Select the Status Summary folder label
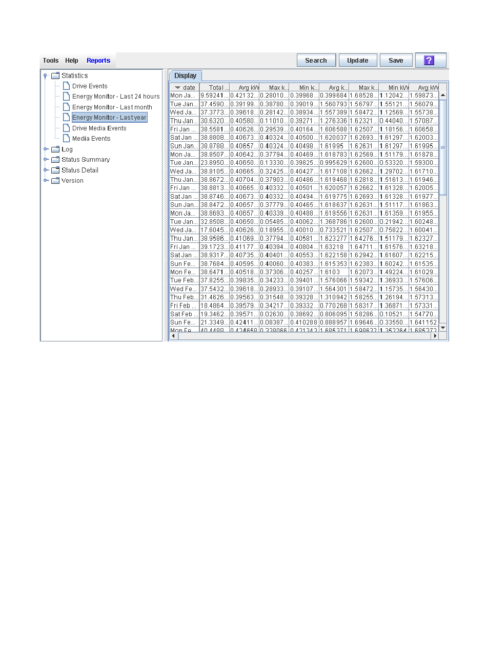This screenshot has width=487, height=667. tap(86, 160)
